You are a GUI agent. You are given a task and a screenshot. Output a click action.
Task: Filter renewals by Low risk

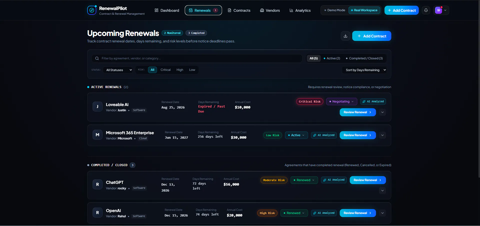(x=192, y=70)
